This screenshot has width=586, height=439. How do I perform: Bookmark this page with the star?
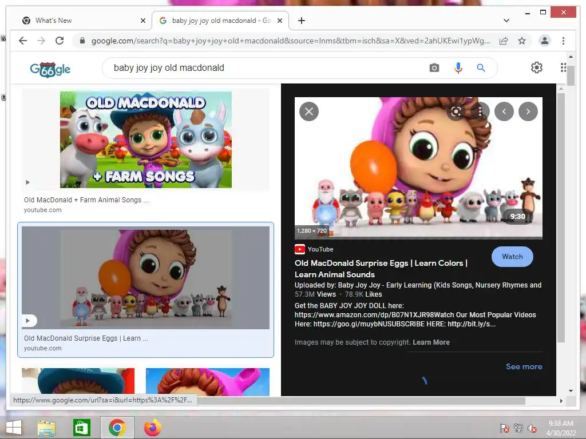click(x=522, y=41)
